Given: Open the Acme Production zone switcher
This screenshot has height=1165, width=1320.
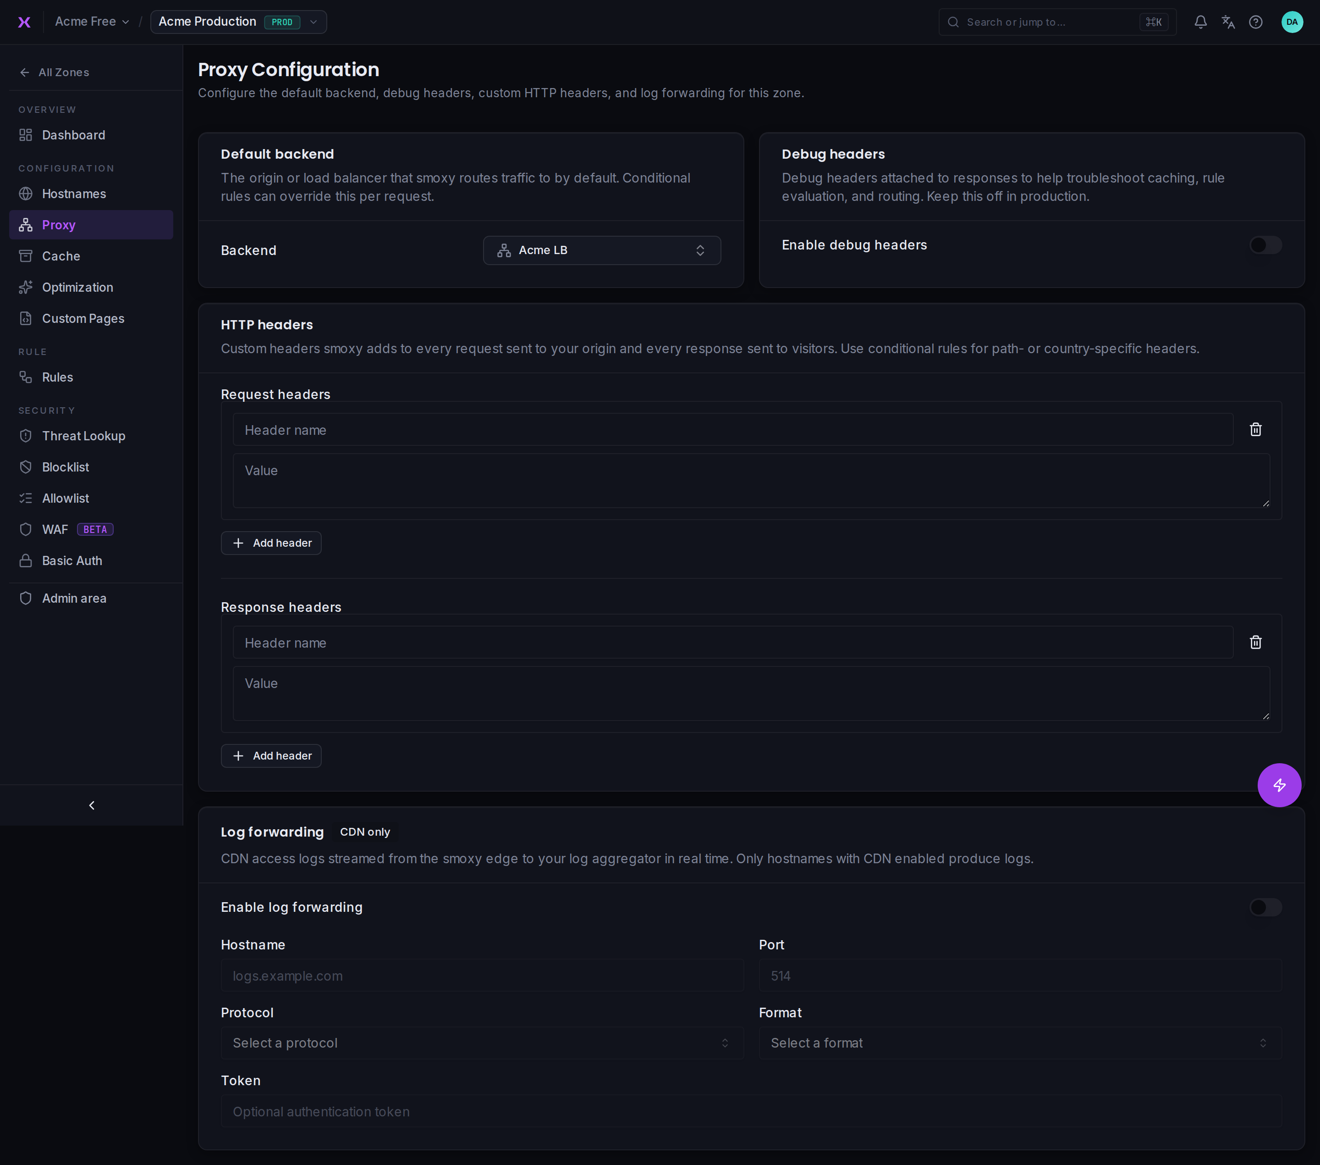Looking at the screenshot, I should 238,22.
